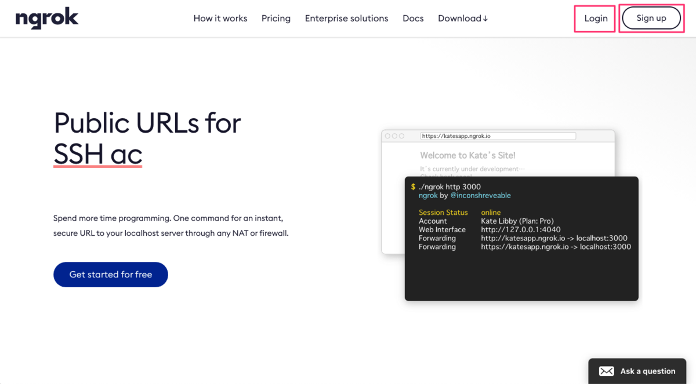This screenshot has width=696, height=384.
Task: Click the envelope icon in chat widget
Action: point(607,371)
